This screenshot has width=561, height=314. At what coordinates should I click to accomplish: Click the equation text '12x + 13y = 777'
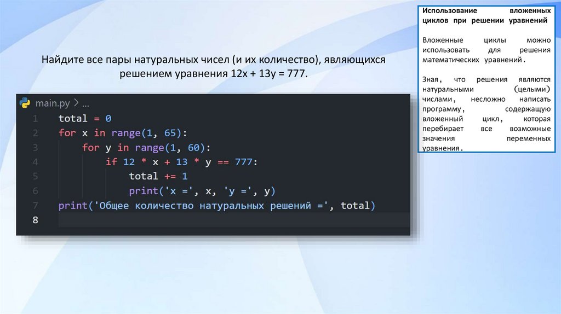point(268,74)
